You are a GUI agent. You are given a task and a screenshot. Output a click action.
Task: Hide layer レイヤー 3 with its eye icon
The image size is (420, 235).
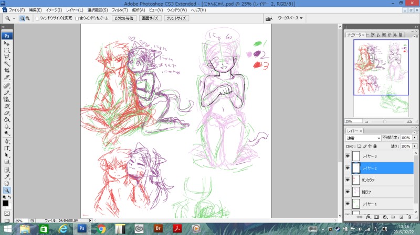click(348, 156)
